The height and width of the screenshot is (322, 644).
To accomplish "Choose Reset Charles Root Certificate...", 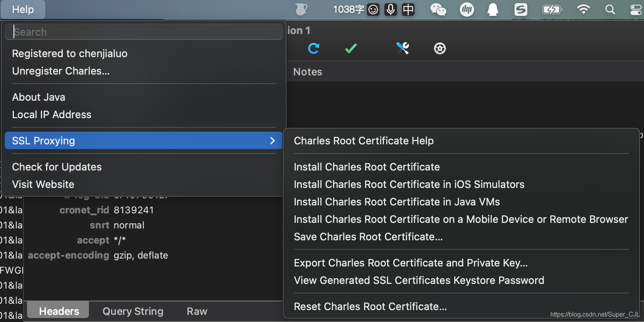I will pos(461,307).
